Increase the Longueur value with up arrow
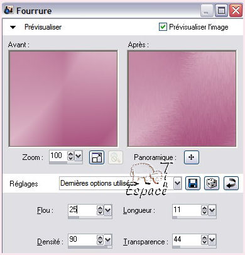Viewport: 245px width, 255px height. [x=204, y=208]
